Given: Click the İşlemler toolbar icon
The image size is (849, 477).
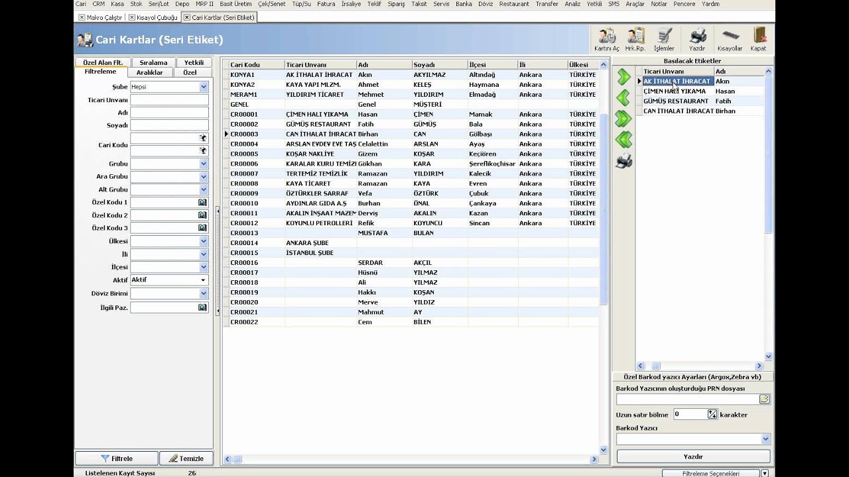Looking at the screenshot, I should (664, 39).
